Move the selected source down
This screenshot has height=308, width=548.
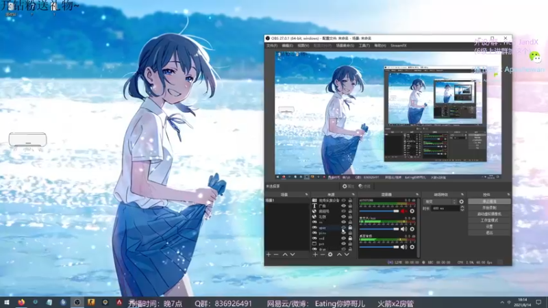click(347, 255)
